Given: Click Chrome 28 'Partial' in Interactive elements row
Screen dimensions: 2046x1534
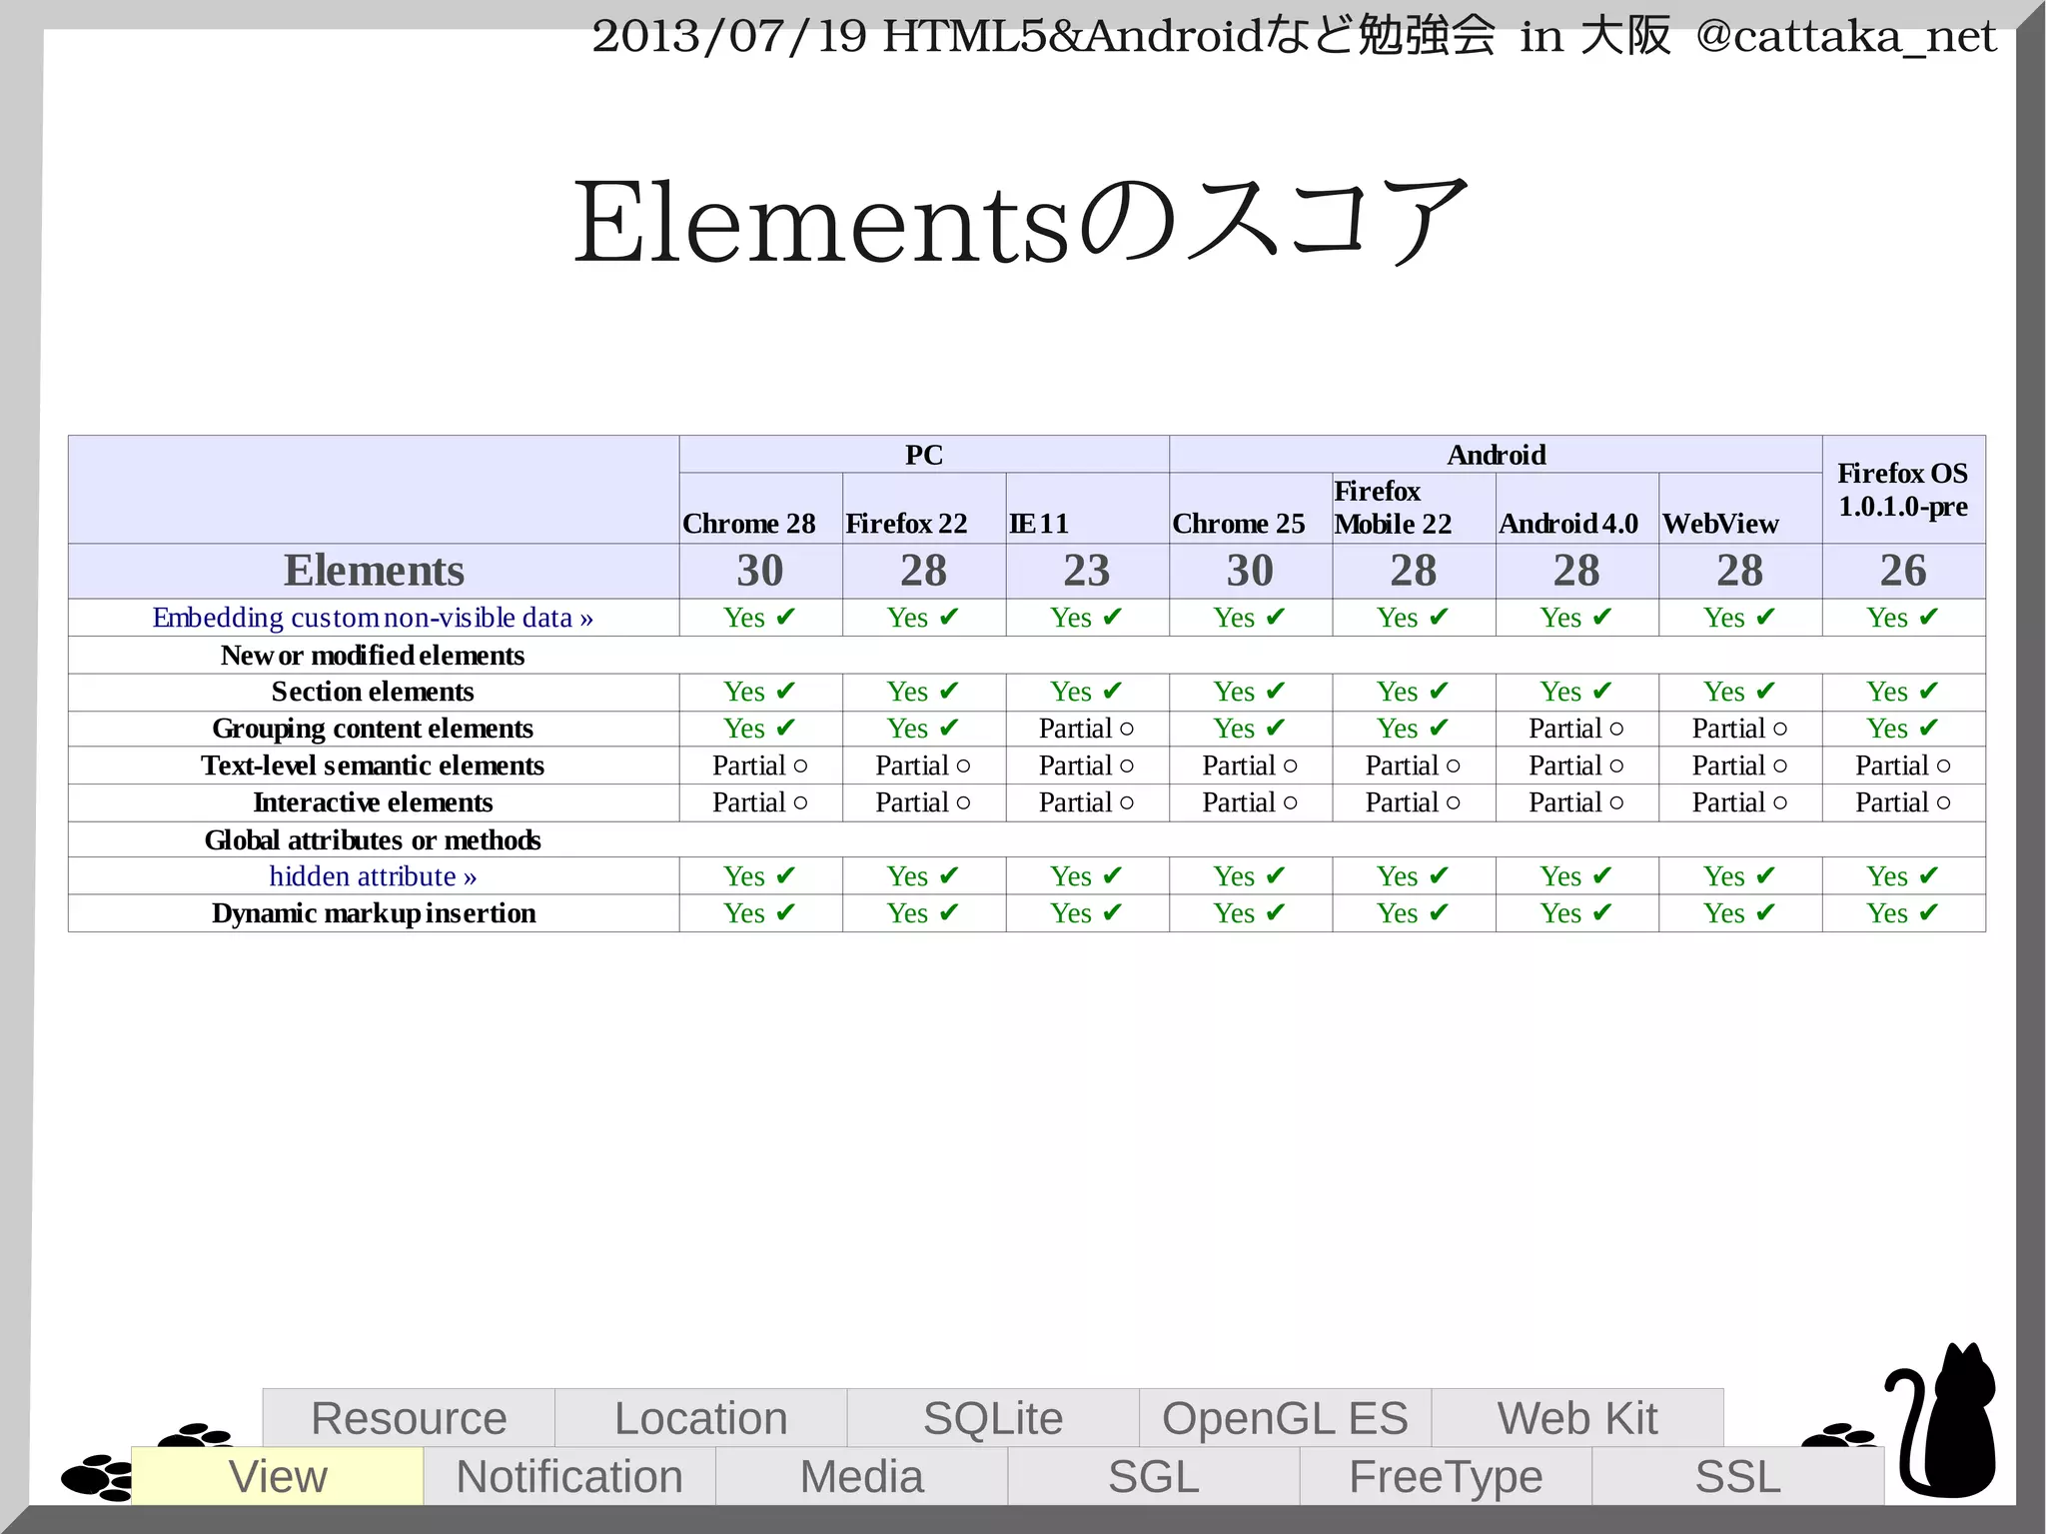Looking at the screenshot, I should [x=759, y=802].
